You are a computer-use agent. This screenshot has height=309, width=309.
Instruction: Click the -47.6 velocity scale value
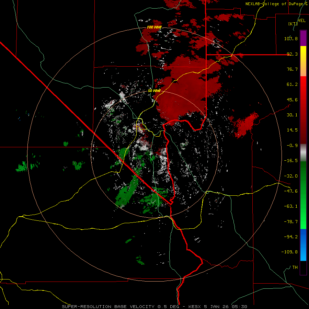point(291,191)
